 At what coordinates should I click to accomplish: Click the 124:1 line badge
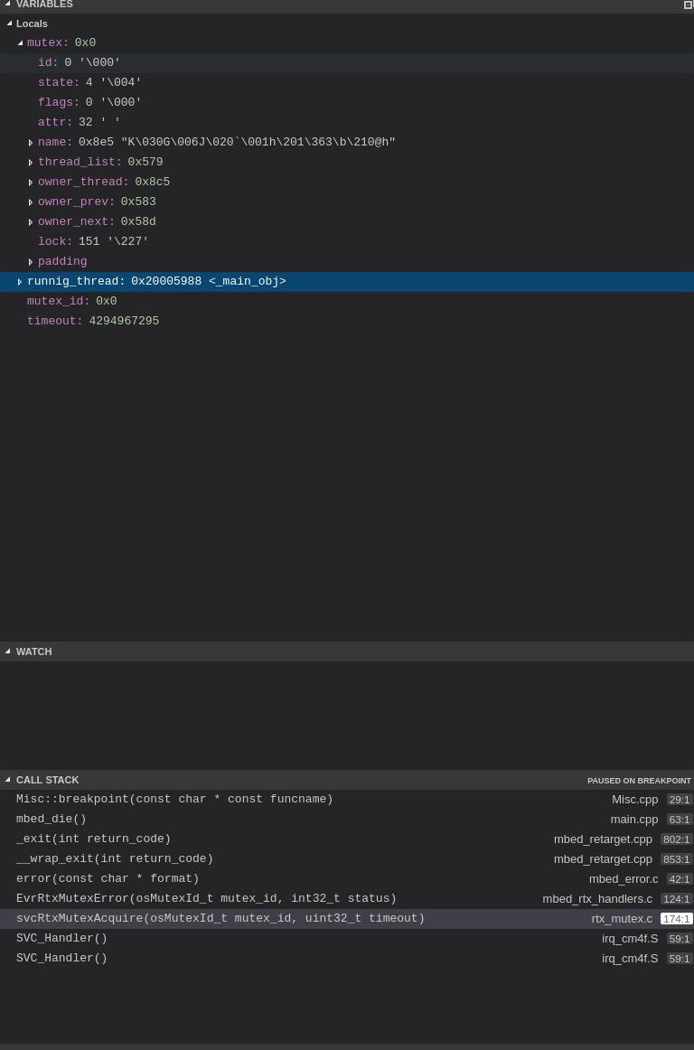677,899
